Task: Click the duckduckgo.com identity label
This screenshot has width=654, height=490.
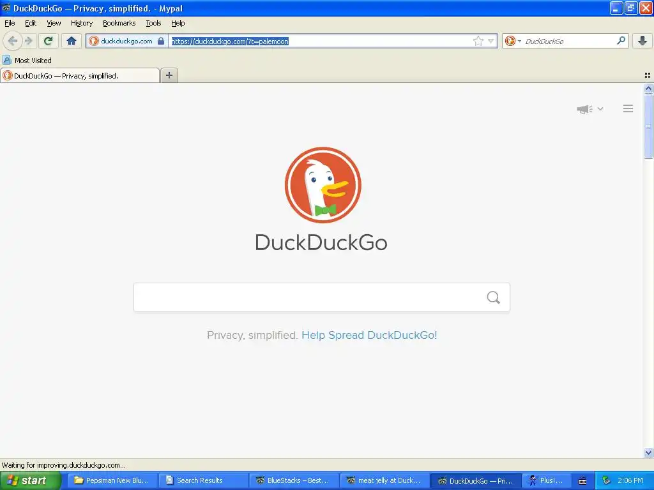Action: (127, 41)
